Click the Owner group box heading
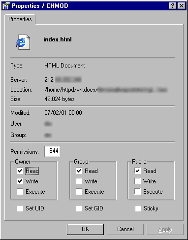 [23, 162]
